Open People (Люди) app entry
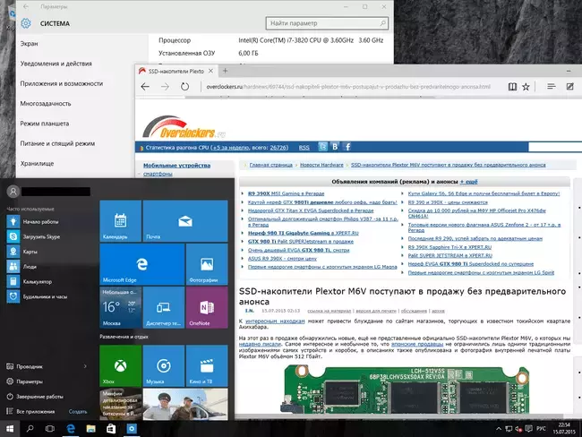The image size is (582, 437). (30, 267)
